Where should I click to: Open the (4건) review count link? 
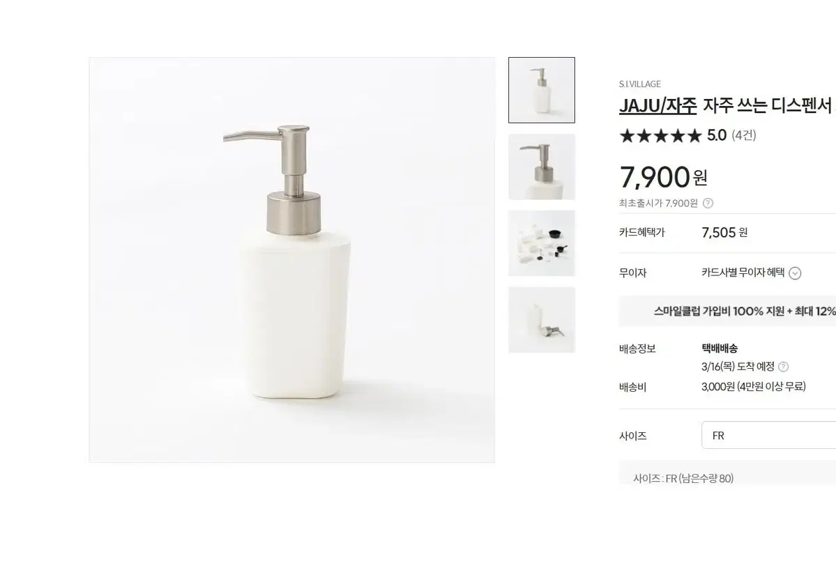point(744,135)
